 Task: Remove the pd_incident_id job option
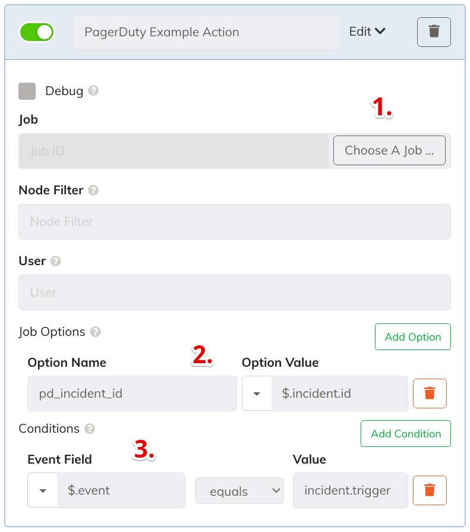point(430,394)
